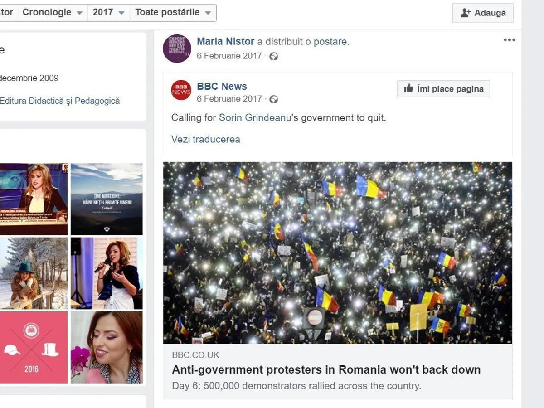Open the Cronologie dropdown
Image resolution: width=544 pixels, height=408 pixels.
pyautogui.click(x=52, y=13)
